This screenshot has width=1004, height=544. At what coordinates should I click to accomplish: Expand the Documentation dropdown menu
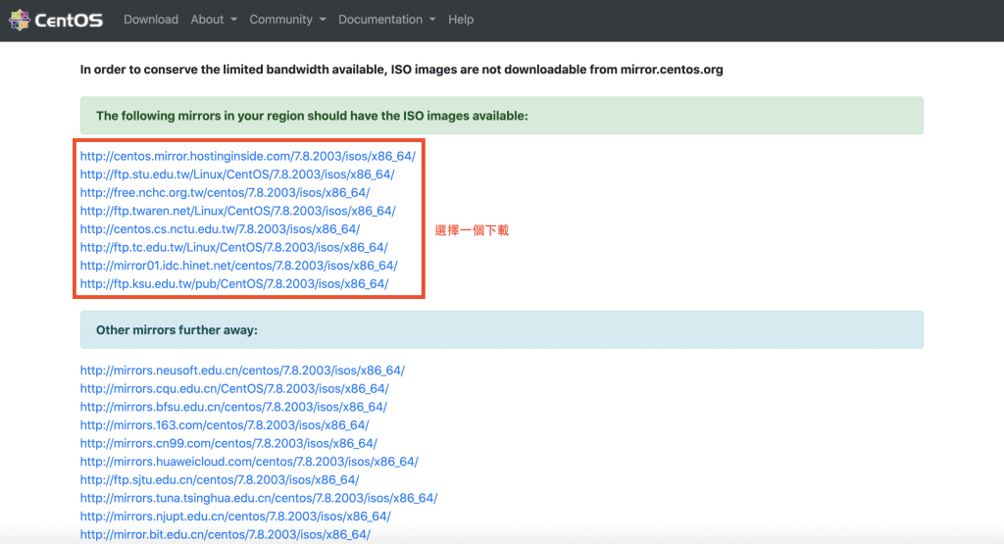pos(386,20)
